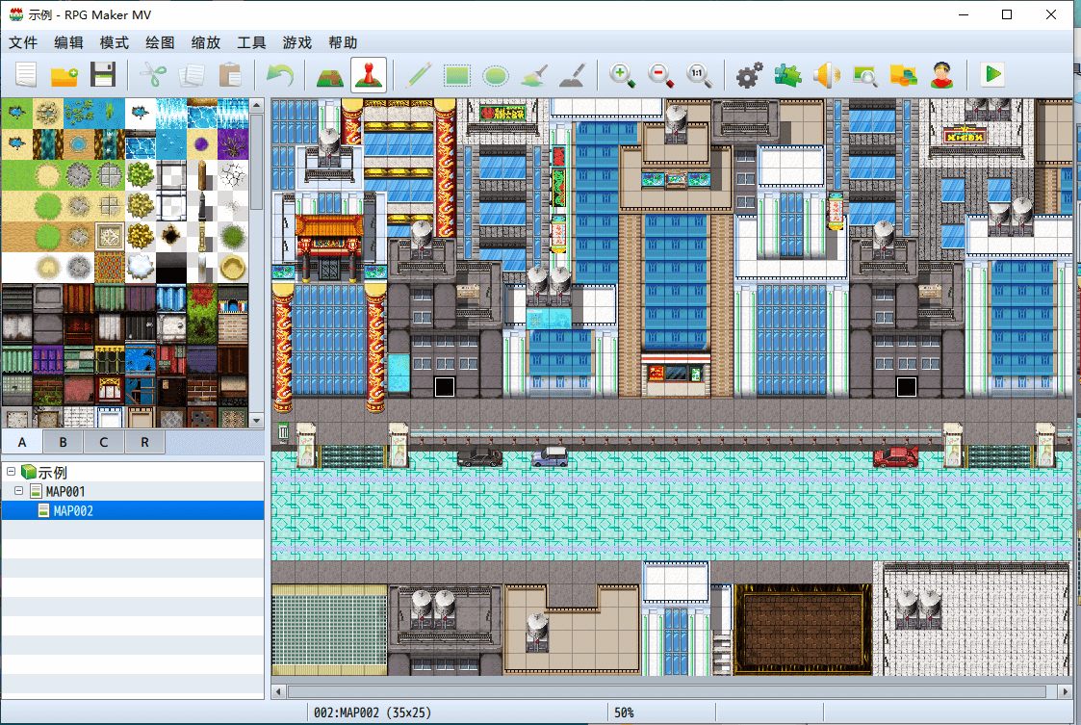Copy using the duplicate pages icon
This screenshot has width=1081, height=725.
pos(191,74)
